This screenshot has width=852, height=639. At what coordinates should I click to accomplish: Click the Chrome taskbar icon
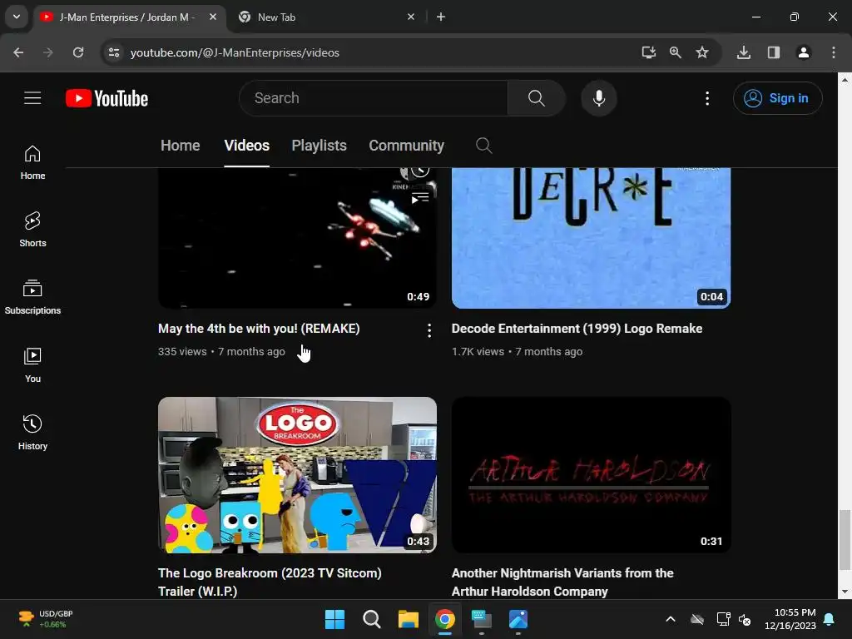click(444, 619)
